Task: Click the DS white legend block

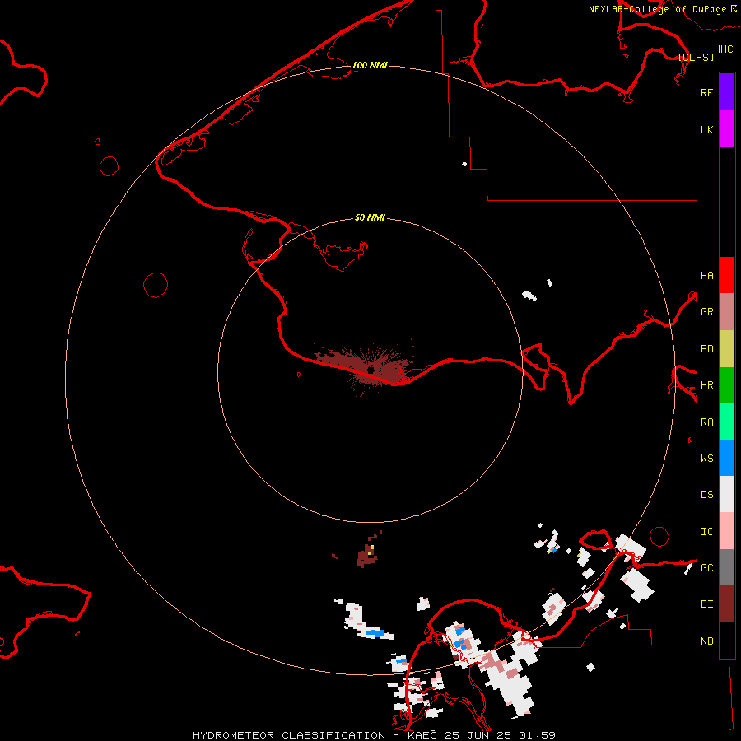Action: tap(727, 494)
